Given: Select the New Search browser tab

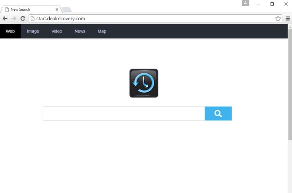Looking at the screenshot, I should point(31,9).
